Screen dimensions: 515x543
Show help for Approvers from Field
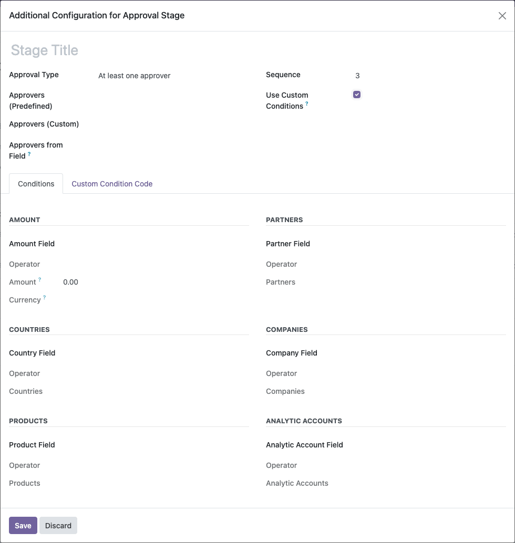pyautogui.click(x=29, y=154)
